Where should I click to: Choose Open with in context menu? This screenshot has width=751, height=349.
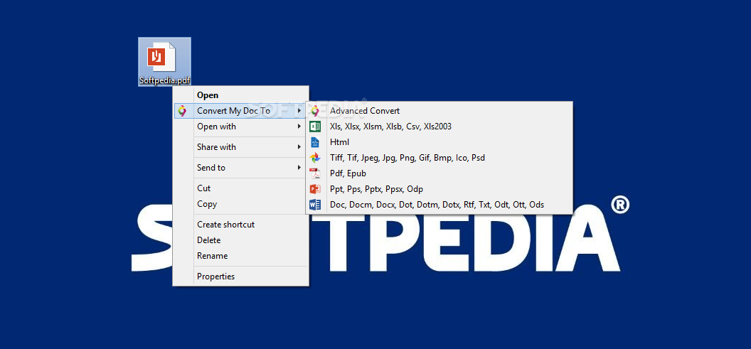click(x=241, y=127)
